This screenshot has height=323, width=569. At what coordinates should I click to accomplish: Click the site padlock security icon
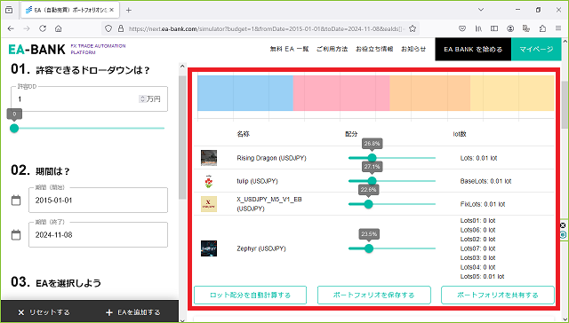(x=121, y=28)
